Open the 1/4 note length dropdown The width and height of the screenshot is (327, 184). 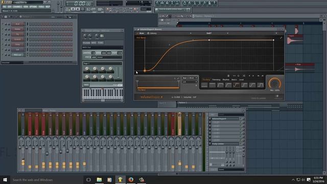point(190,82)
